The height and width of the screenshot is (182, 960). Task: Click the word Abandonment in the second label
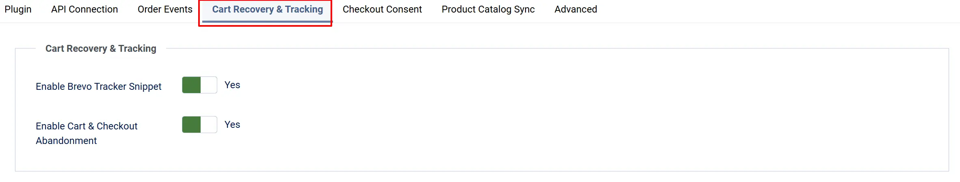[x=66, y=141]
